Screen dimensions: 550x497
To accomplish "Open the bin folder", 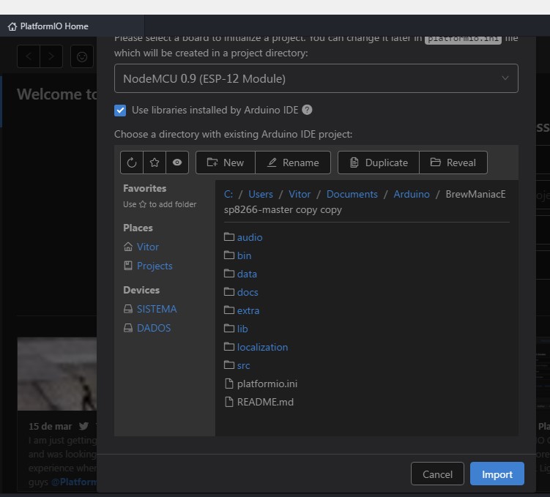I will [244, 255].
